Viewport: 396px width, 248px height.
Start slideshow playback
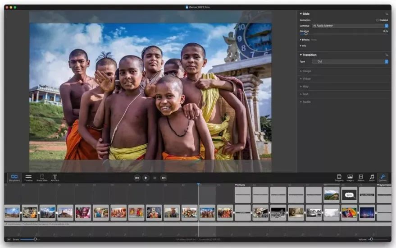(x=146, y=178)
